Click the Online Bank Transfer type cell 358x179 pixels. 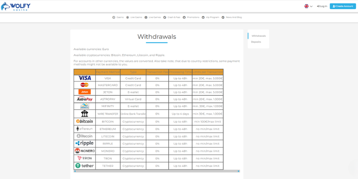click(133, 114)
